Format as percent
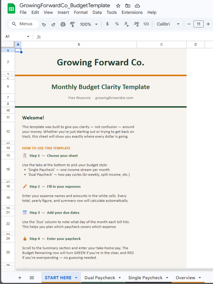Viewport: 213px width, 284px height. tap(117, 24)
